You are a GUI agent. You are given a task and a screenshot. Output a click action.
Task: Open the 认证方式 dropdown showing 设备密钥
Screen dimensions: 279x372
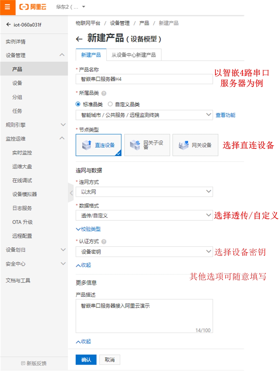[144, 252]
